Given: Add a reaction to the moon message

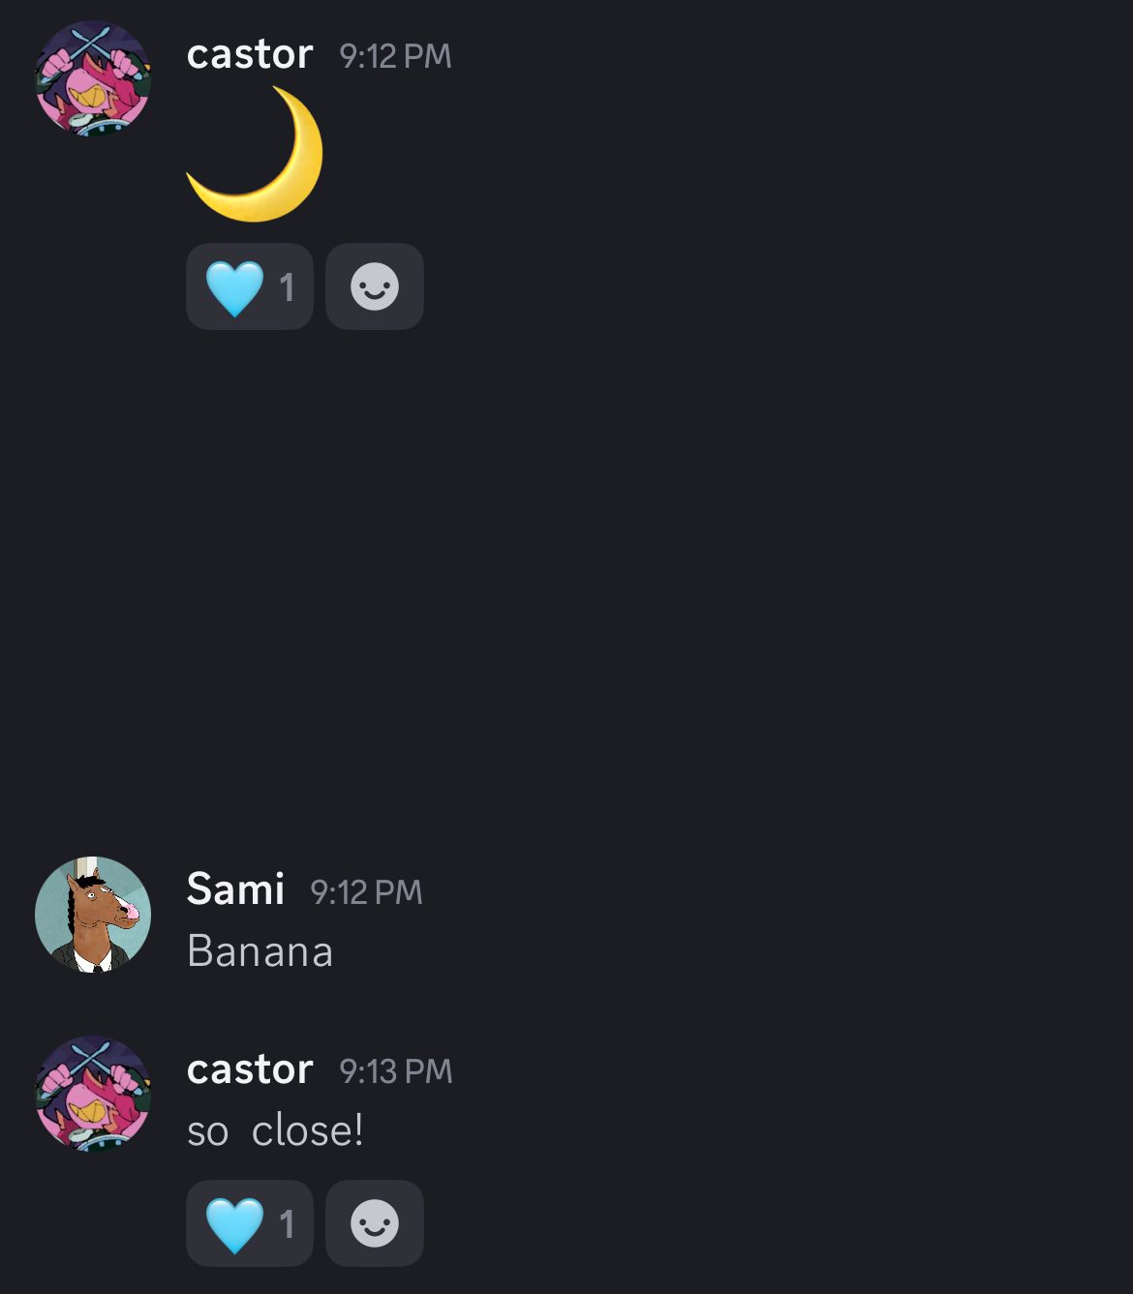Looking at the screenshot, I should point(375,286).
